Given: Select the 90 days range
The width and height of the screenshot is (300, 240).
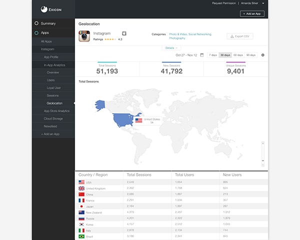Looking at the screenshot, I should pos(251,55).
